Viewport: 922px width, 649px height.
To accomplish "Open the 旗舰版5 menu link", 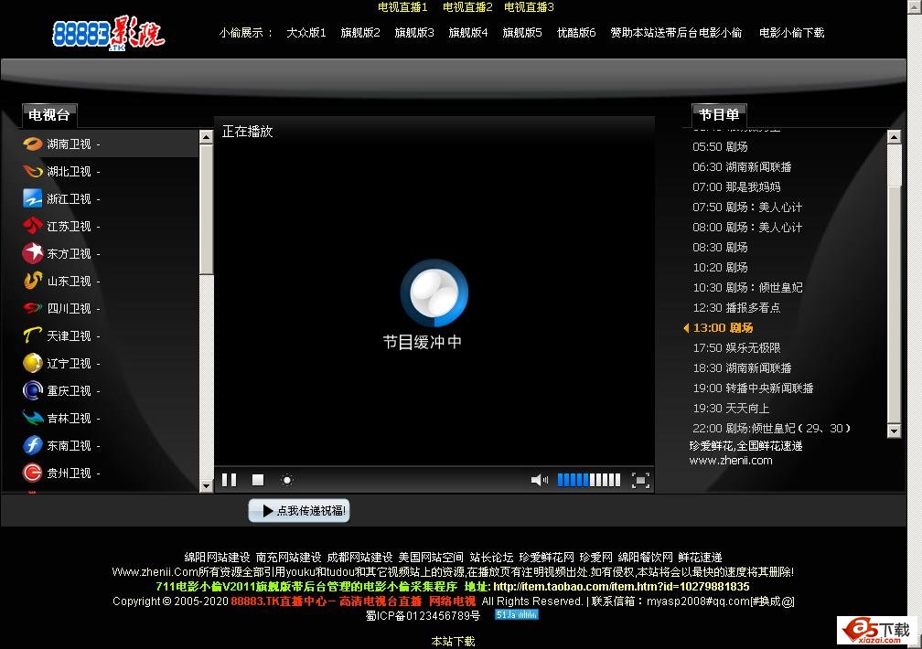I will (522, 33).
